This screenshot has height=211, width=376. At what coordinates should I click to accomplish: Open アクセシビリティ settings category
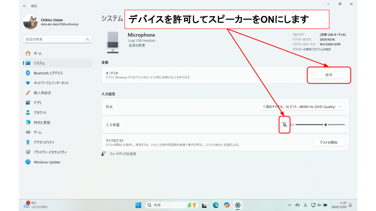[44, 142]
